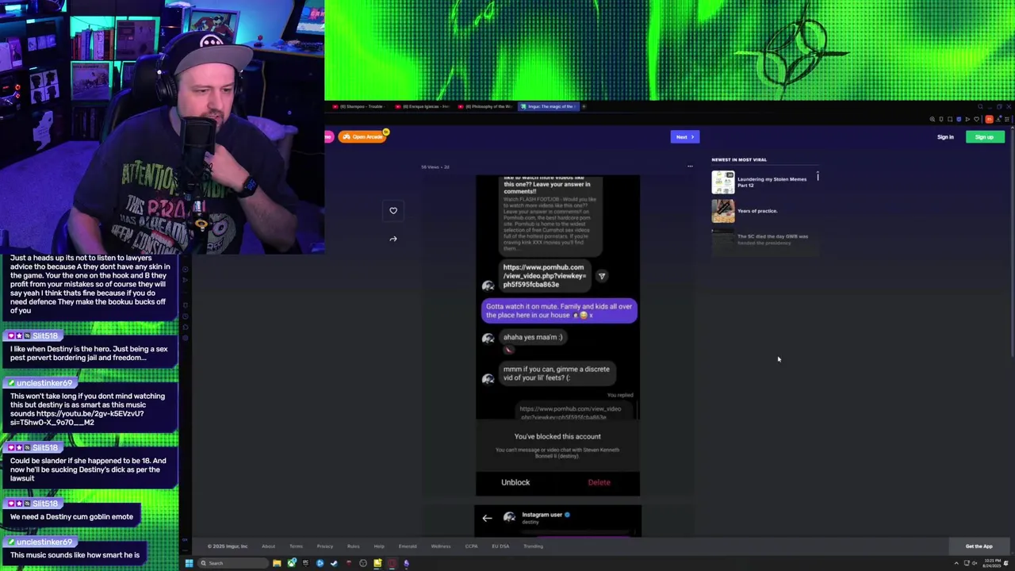Go to the Next post
The image size is (1015, 571).
pos(684,137)
